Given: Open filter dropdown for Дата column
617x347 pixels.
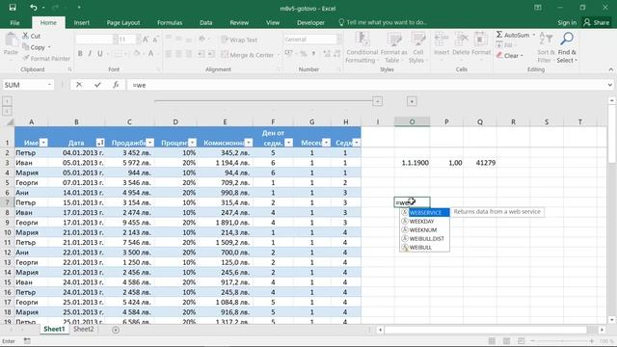Looking at the screenshot, I should coord(100,143).
